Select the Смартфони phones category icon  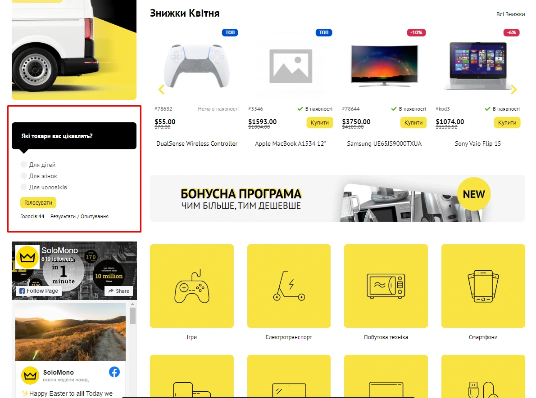point(483,286)
